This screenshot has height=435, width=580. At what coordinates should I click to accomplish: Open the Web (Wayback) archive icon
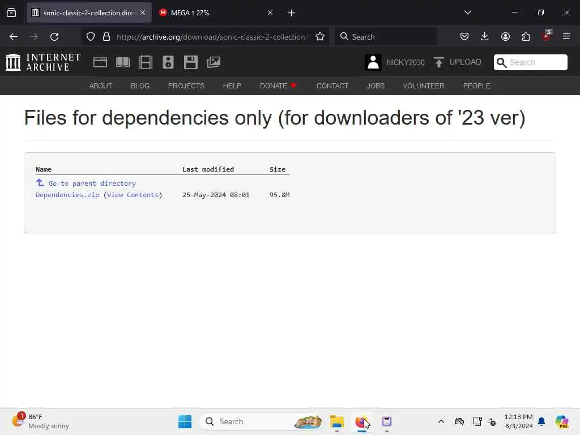100,62
